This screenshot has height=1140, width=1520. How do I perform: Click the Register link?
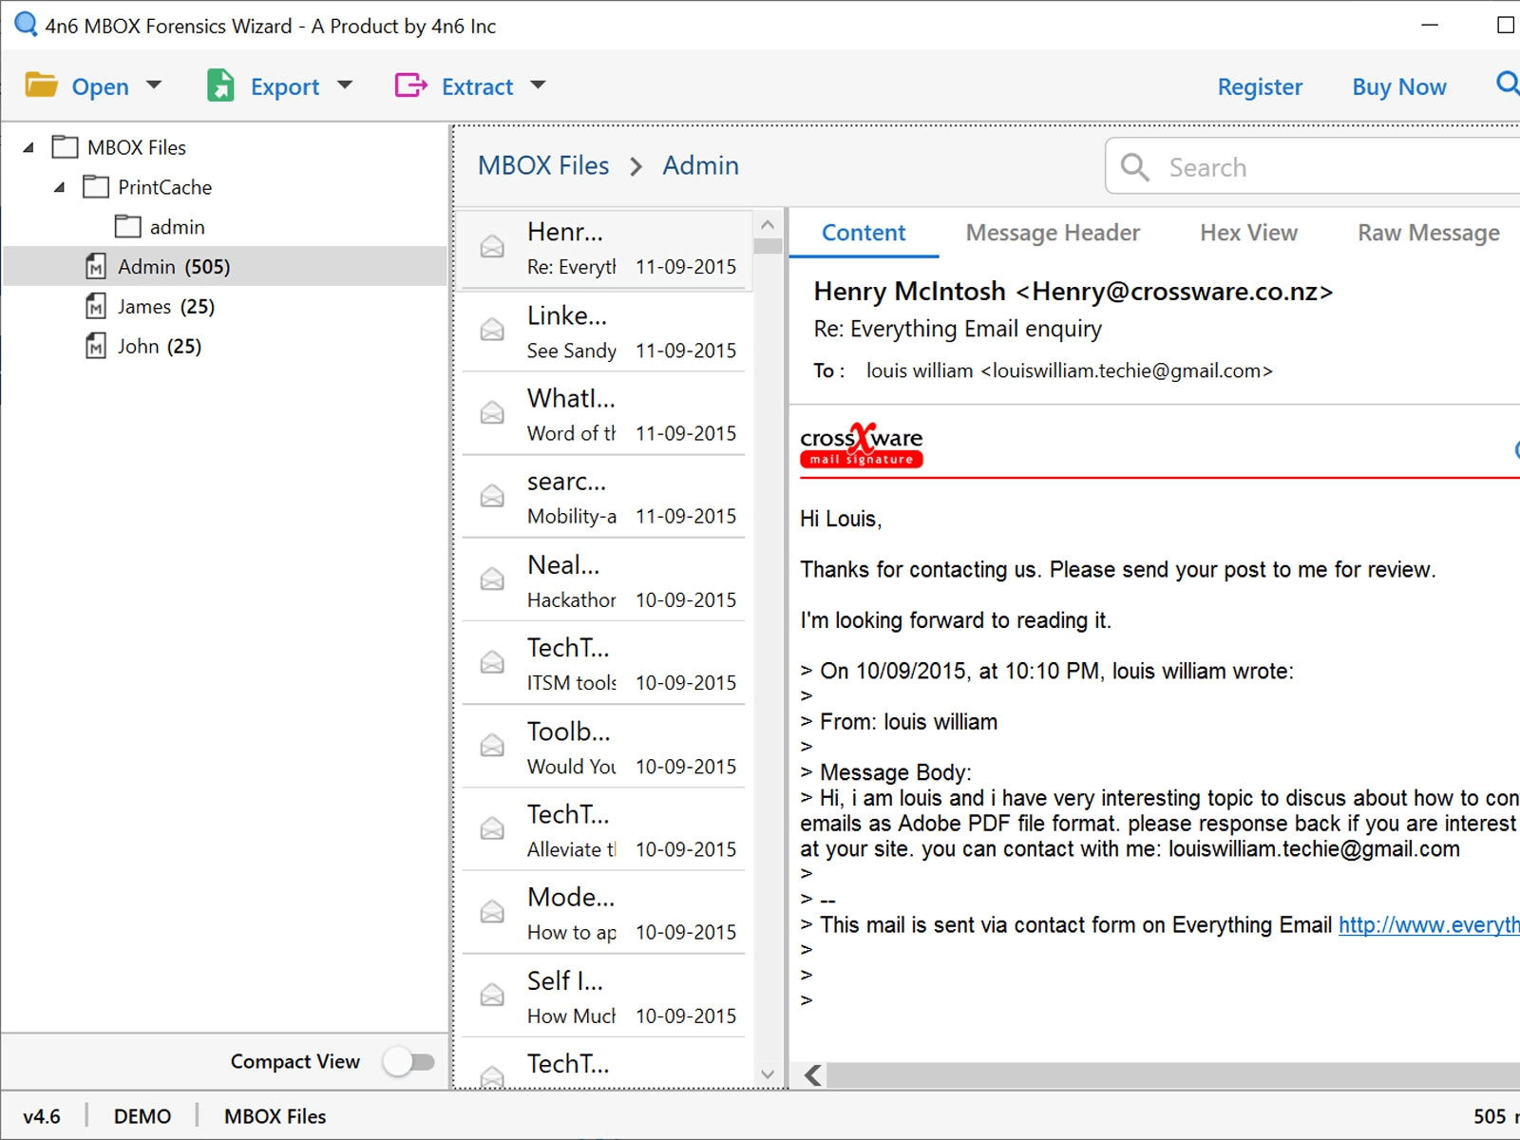(1260, 86)
